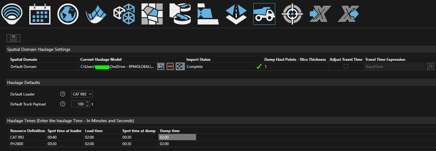
Task: Increase Default Truck Payload with up arrow
Action: pos(87,102)
